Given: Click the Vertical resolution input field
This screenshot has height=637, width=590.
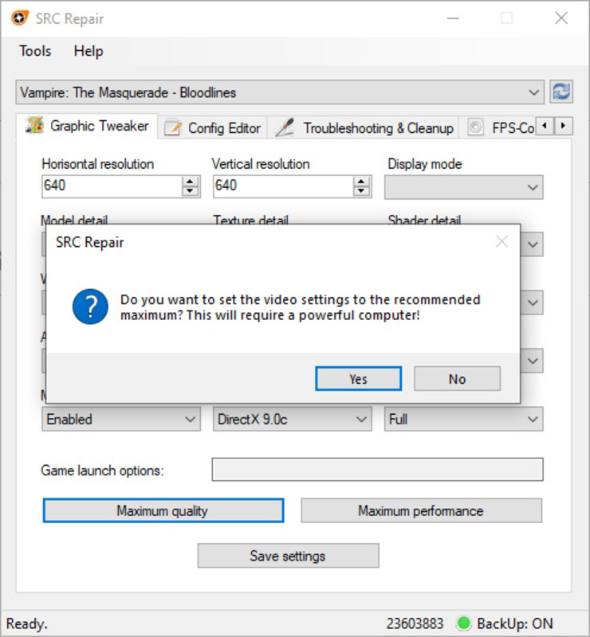Looking at the screenshot, I should point(284,186).
